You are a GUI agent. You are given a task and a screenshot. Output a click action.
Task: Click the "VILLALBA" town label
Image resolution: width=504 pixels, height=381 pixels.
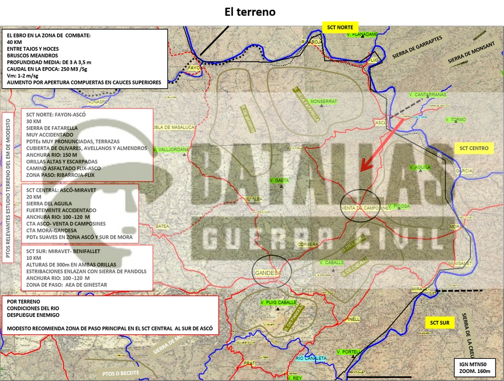pyautogui.click(x=253, y=199)
